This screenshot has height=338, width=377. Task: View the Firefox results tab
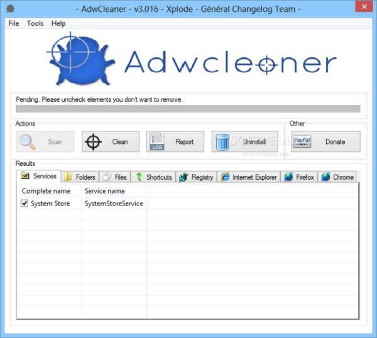point(299,177)
